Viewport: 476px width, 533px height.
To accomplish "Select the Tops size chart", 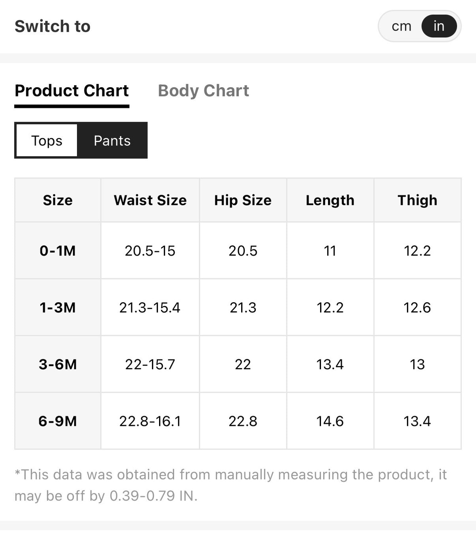I will [47, 140].
